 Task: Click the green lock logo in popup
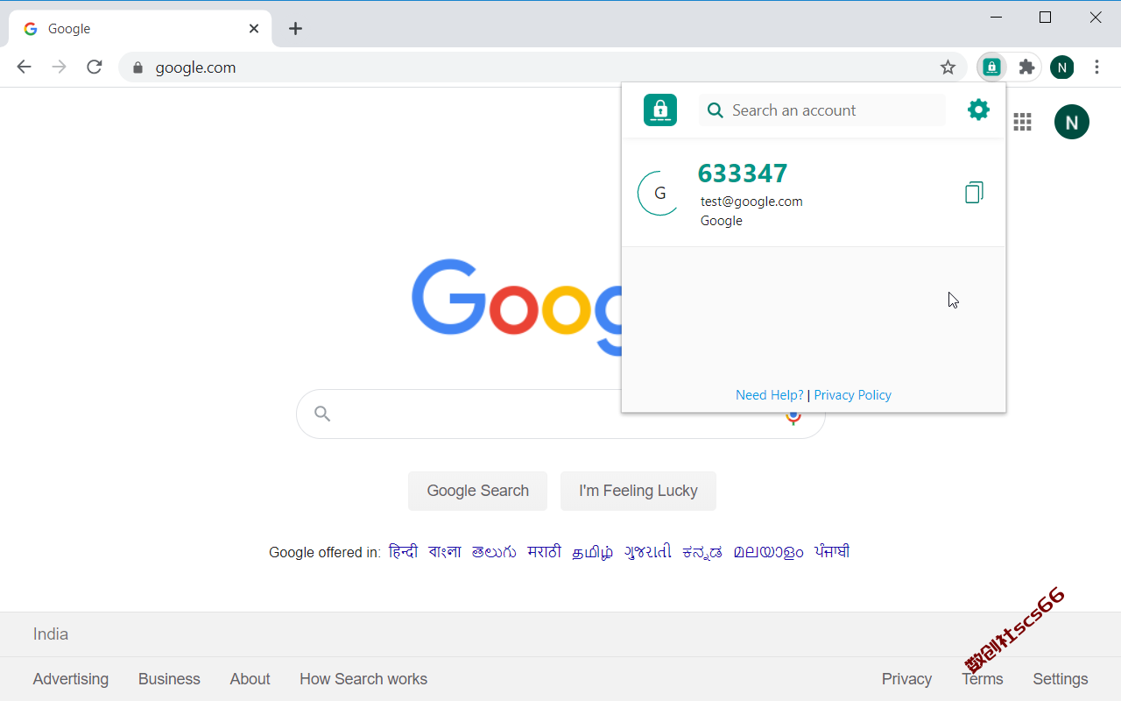tap(660, 110)
